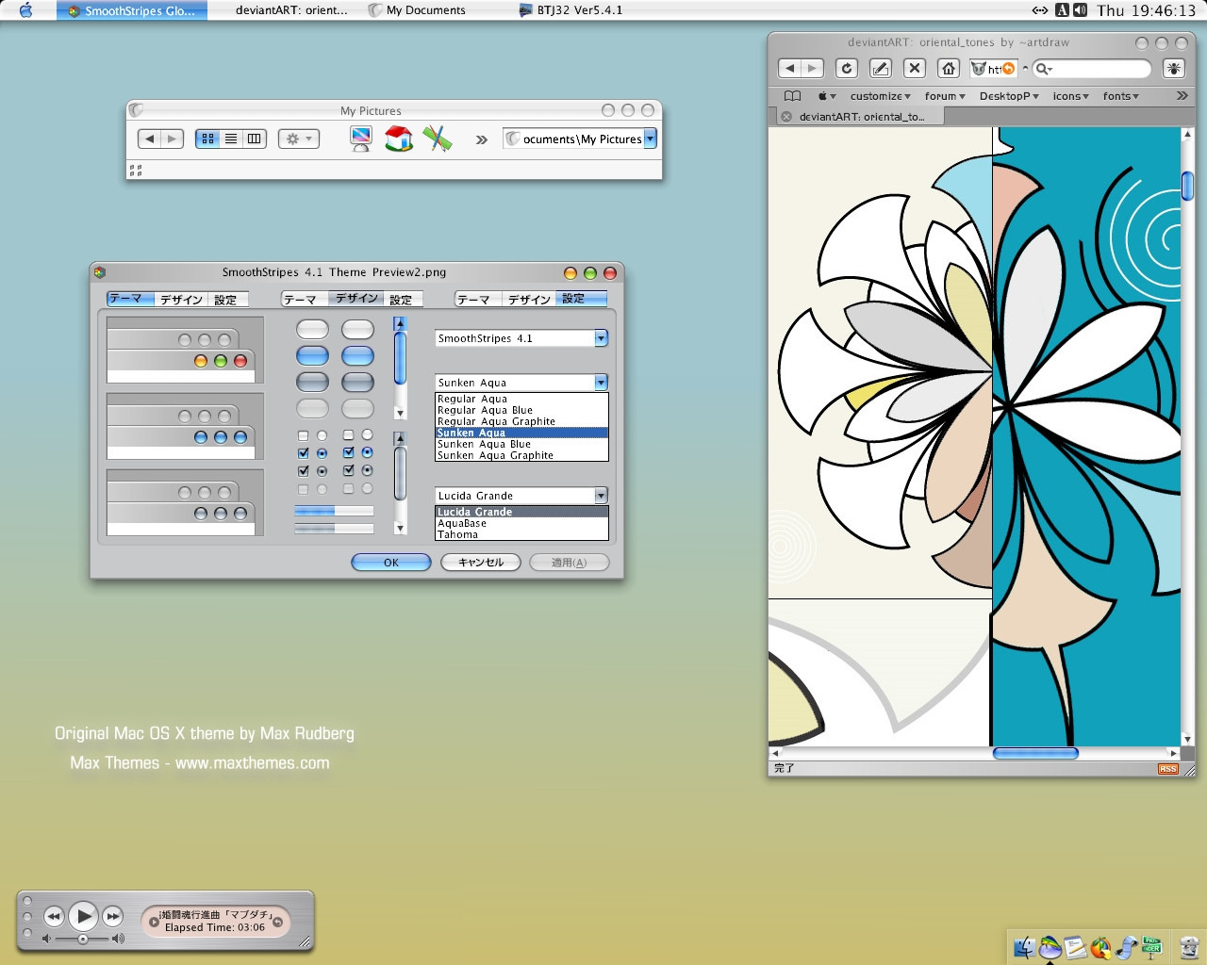Click the blue progress bar in the theme preview
The height and width of the screenshot is (965, 1207).
click(x=334, y=511)
